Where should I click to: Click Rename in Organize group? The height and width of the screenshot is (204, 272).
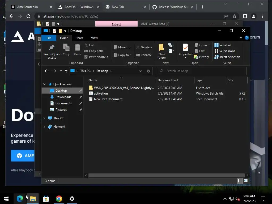[x=144, y=55]
